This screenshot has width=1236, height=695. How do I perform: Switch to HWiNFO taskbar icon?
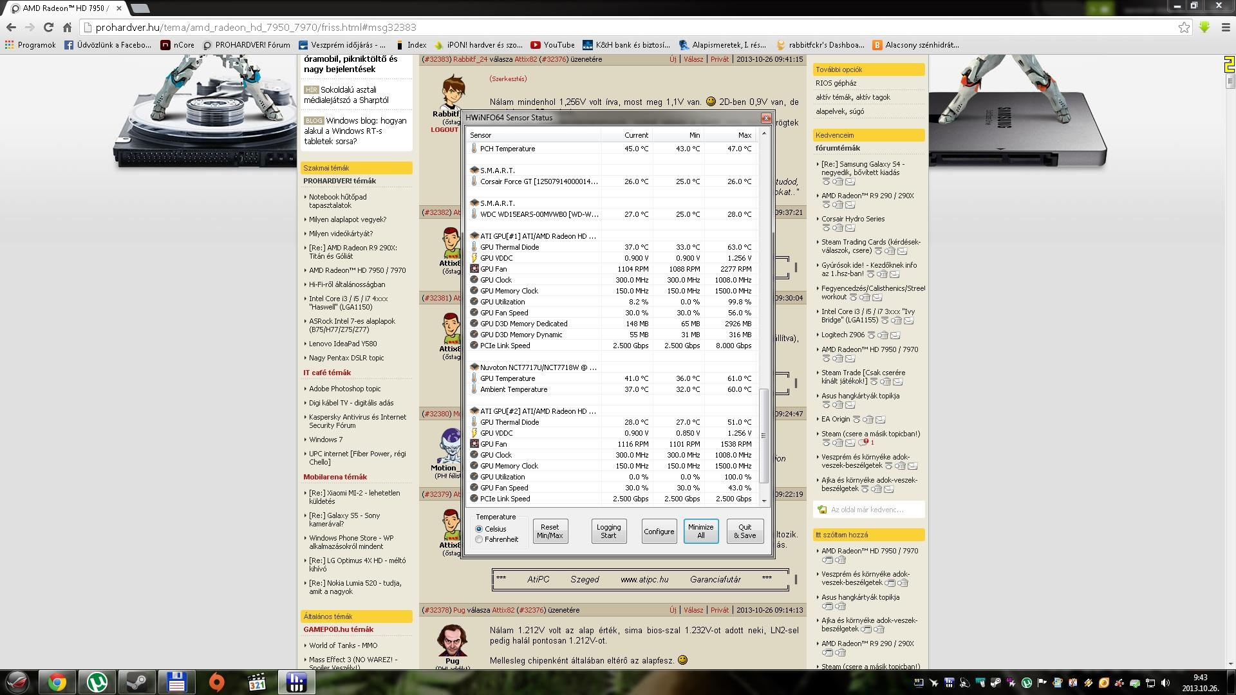click(296, 682)
